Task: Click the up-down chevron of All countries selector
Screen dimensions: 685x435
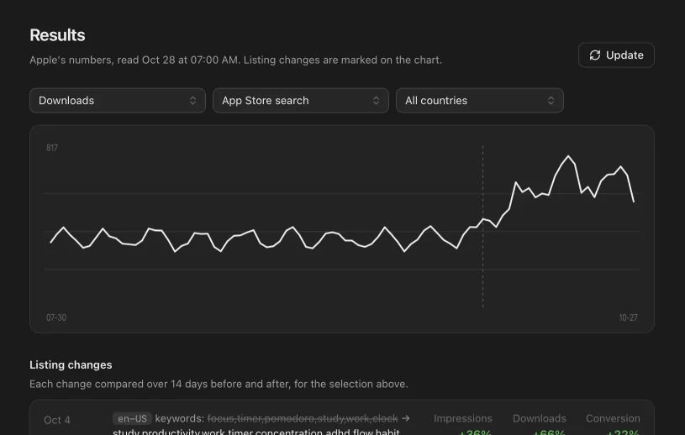Action: point(551,101)
